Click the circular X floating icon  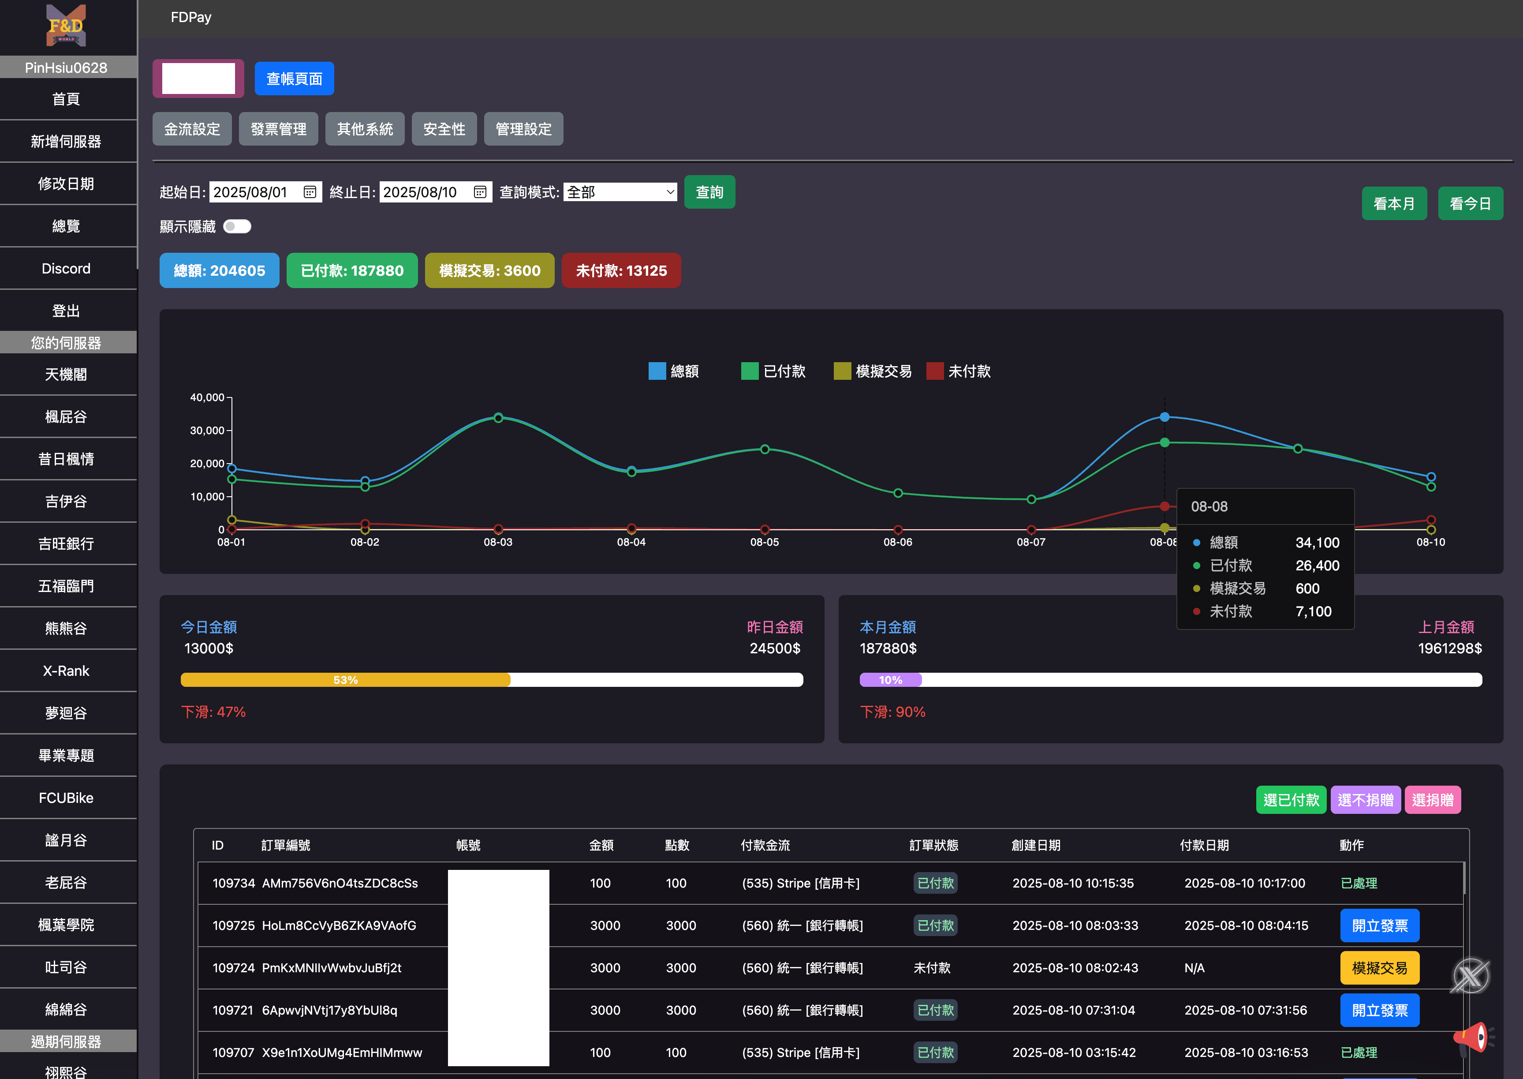(x=1471, y=975)
